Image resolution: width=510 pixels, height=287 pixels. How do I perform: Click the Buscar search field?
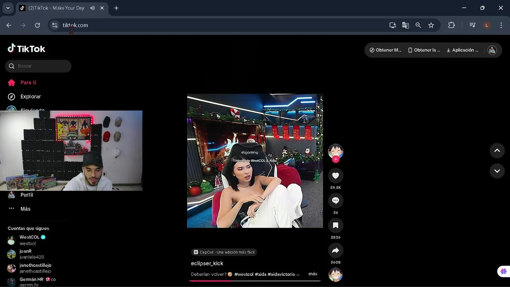pyautogui.click(x=38, y=66)
